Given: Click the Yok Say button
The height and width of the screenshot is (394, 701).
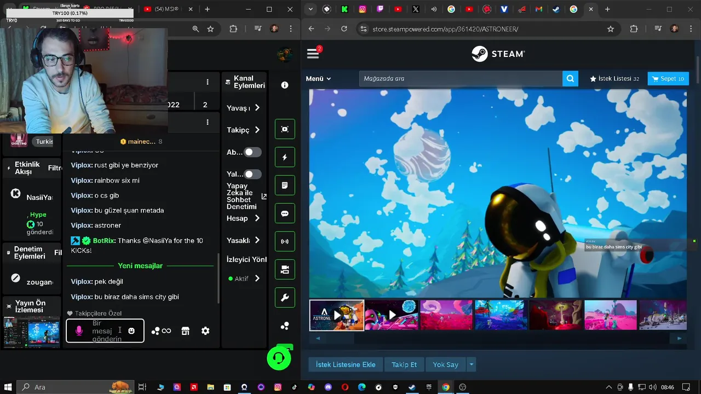Looking at the screenshot, I should [445, 364].
